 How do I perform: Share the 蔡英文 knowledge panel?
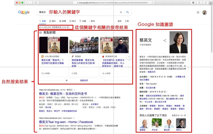click(165, 40)
